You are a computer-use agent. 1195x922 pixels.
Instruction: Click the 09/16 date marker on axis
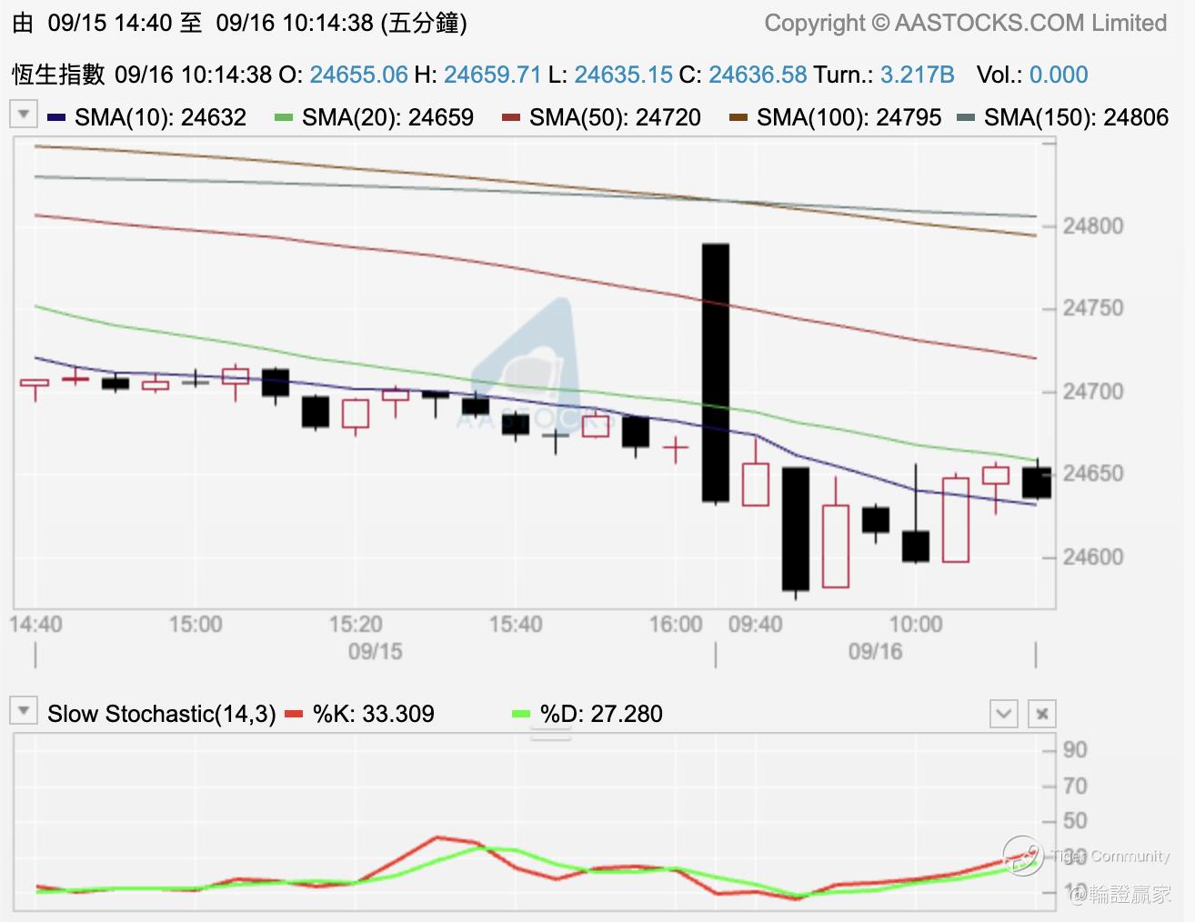point(875,652)
